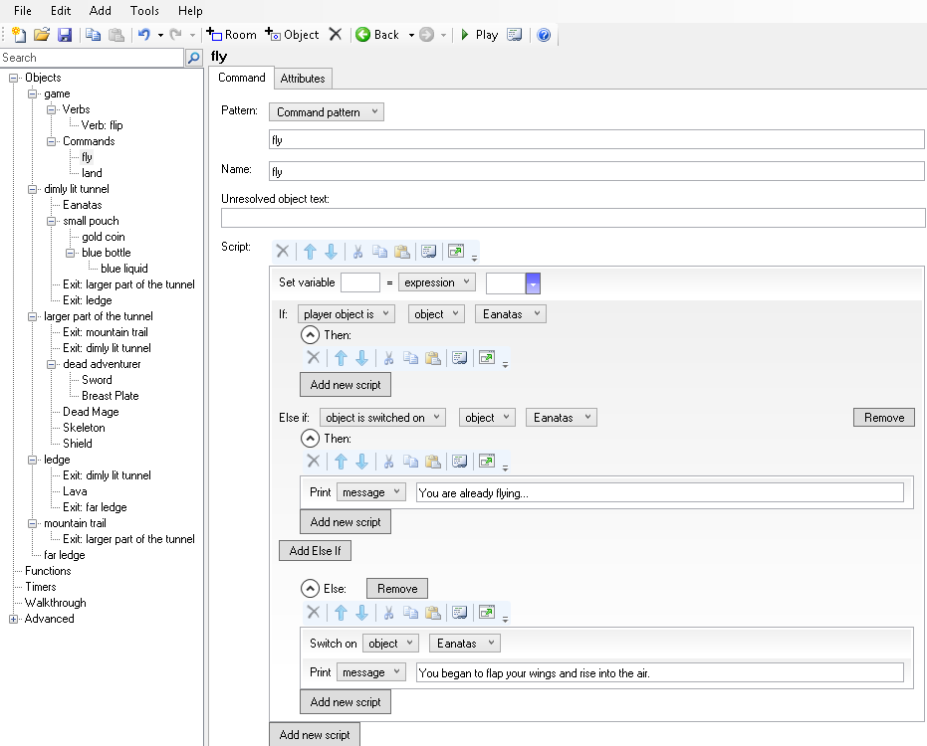927x746 pixels.
Task: Collapse the dimly lit tunnel tree node
Action: (33, 189)
